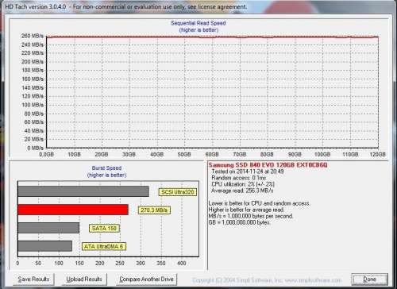
Task: Click the SATA 150 label
Action: click(104, 229)
